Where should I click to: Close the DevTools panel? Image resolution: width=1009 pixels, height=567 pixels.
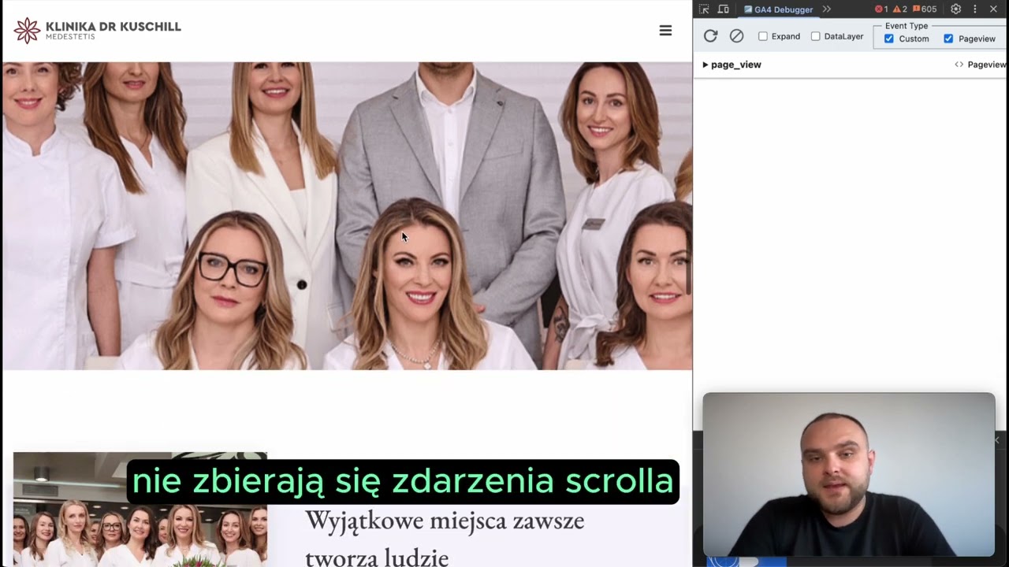pyautogui.click(x=993, y=9)
